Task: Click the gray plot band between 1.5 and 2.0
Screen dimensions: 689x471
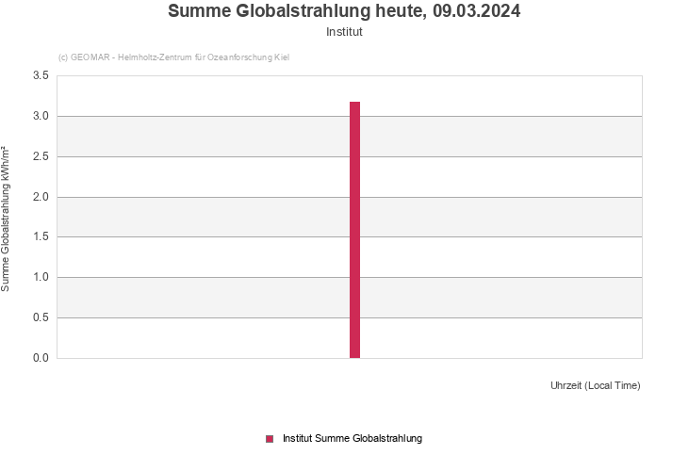Action: (189, 217)
